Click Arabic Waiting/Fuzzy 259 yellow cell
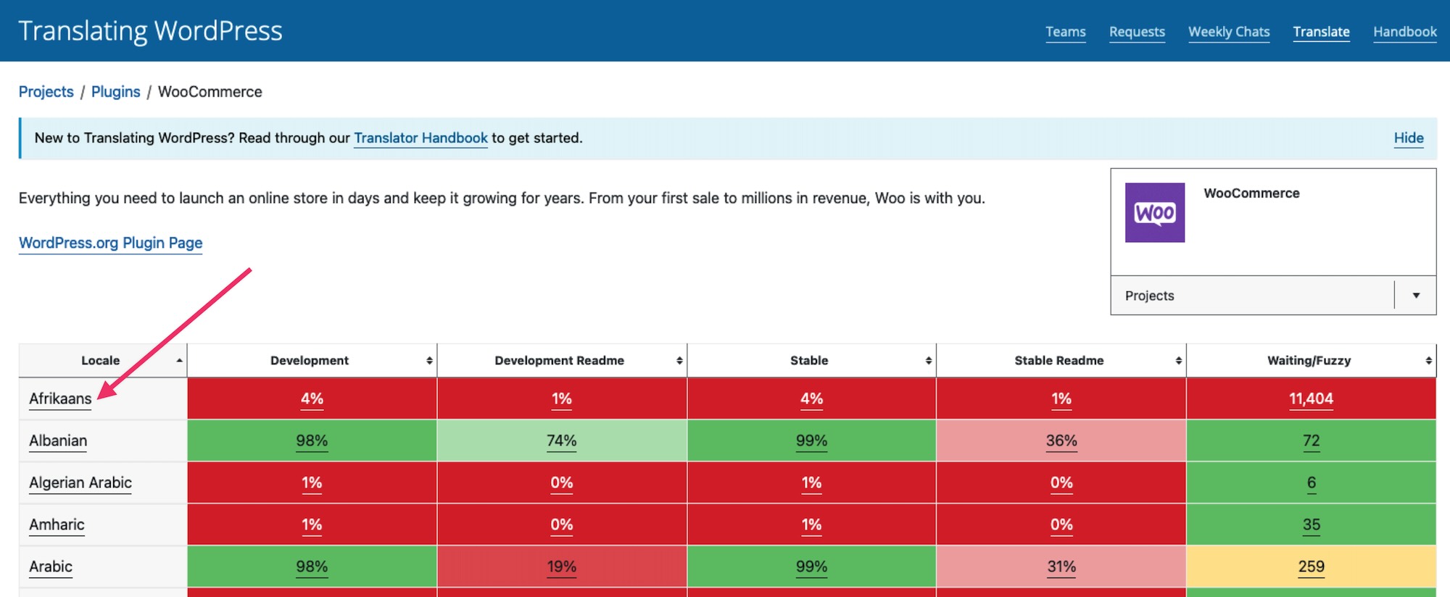The height and width of the screenshot is (597, 1450). [1311, 567]
